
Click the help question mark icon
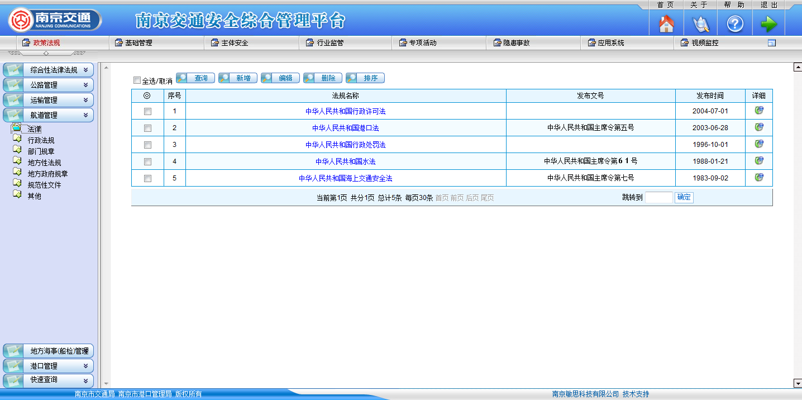pyautogui.click(x=734, y=24)
